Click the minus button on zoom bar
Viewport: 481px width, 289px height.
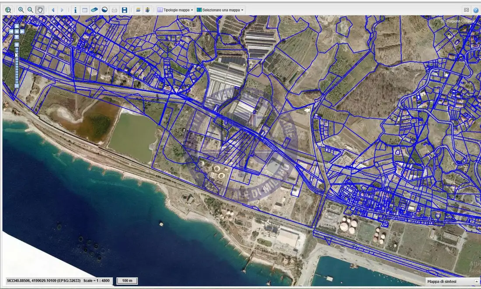17,86
